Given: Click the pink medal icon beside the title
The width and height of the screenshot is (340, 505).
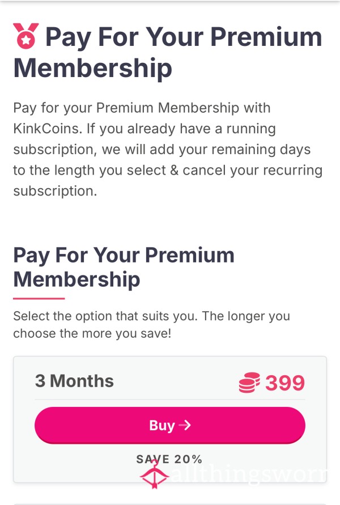Looking at the screenshot, I should click(25, 36).
